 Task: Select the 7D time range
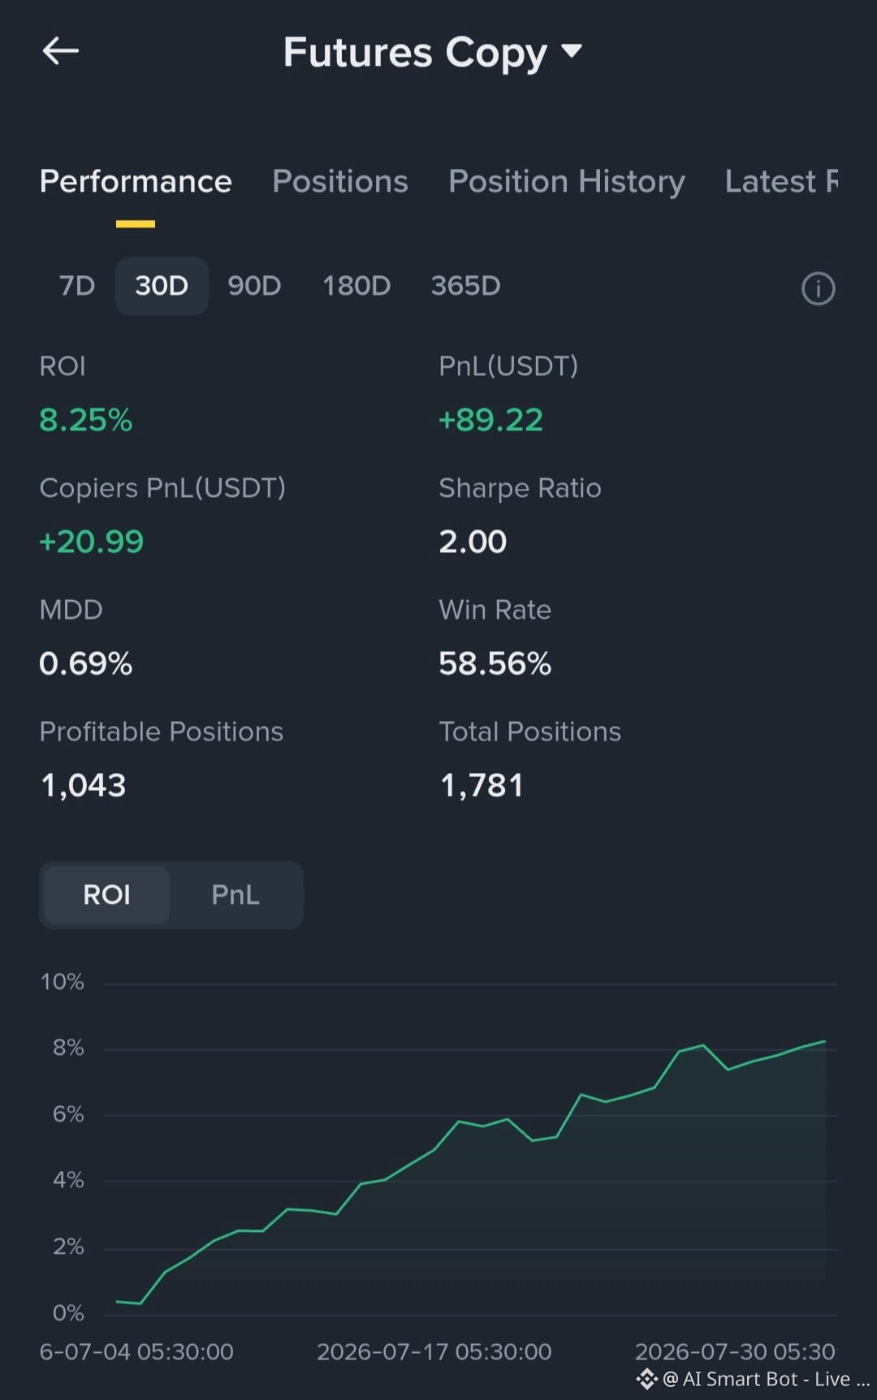(x=77, y=286)
